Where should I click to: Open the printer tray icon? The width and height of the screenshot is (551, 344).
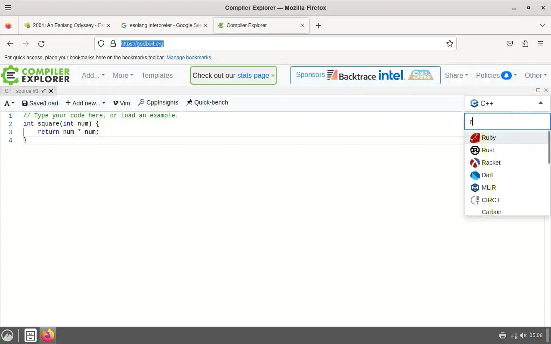(x=503, y=335)
